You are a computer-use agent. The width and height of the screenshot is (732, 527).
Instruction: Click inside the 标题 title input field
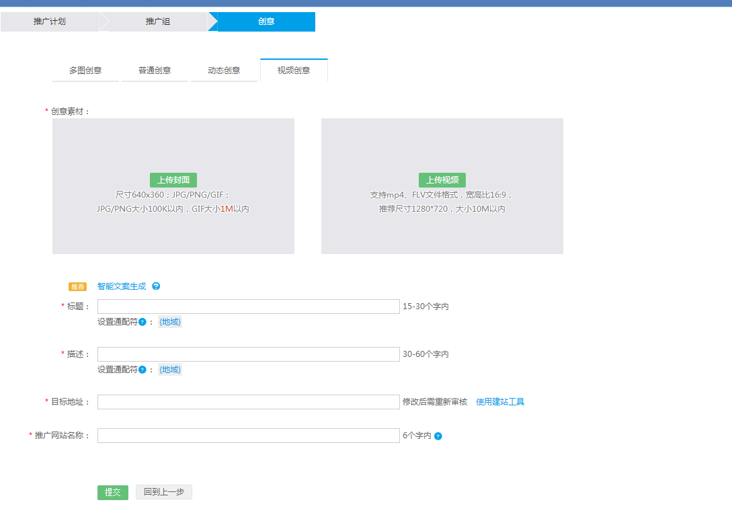249,306
